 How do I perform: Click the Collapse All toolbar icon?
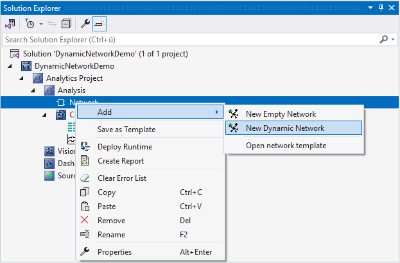(66, 24)
